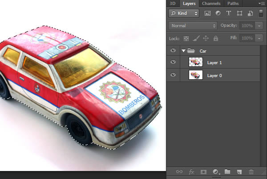The height and width of the screenshot is (179, 267).
Task: Open the Normal blend mode dropdown
Action: 193,26
